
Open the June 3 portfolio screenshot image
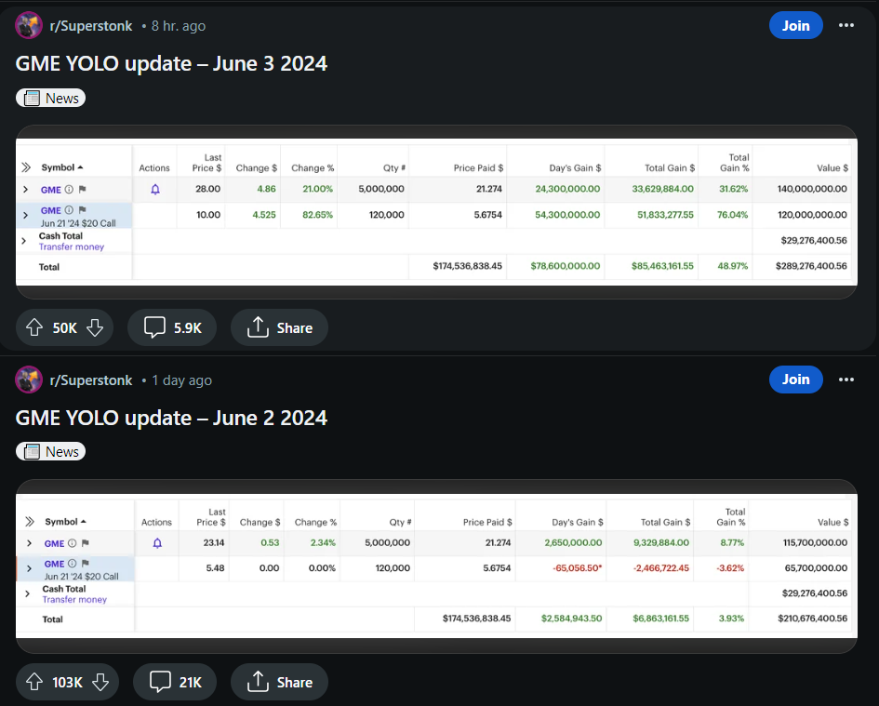[x=436, y=212]
